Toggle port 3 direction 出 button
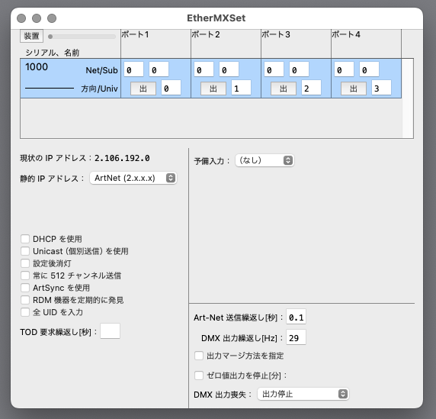Viewport: 436px width, 419px height. point(284,89)
